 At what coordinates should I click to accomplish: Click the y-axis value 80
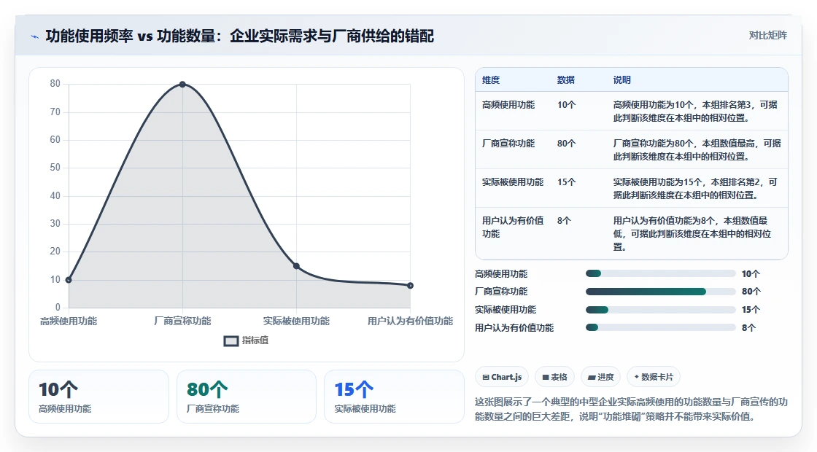pyautogui.click(x=55, y=84)
